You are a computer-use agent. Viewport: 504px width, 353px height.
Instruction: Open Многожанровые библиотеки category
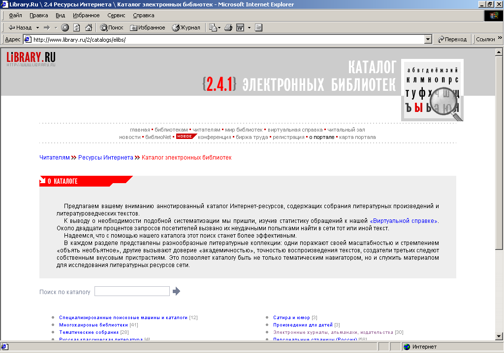point(93,325)
